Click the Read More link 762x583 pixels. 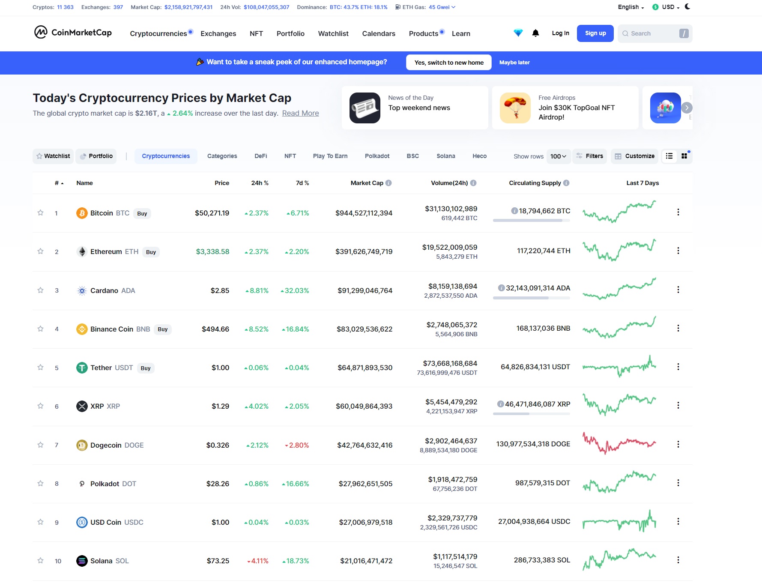[x=300, y=113]
